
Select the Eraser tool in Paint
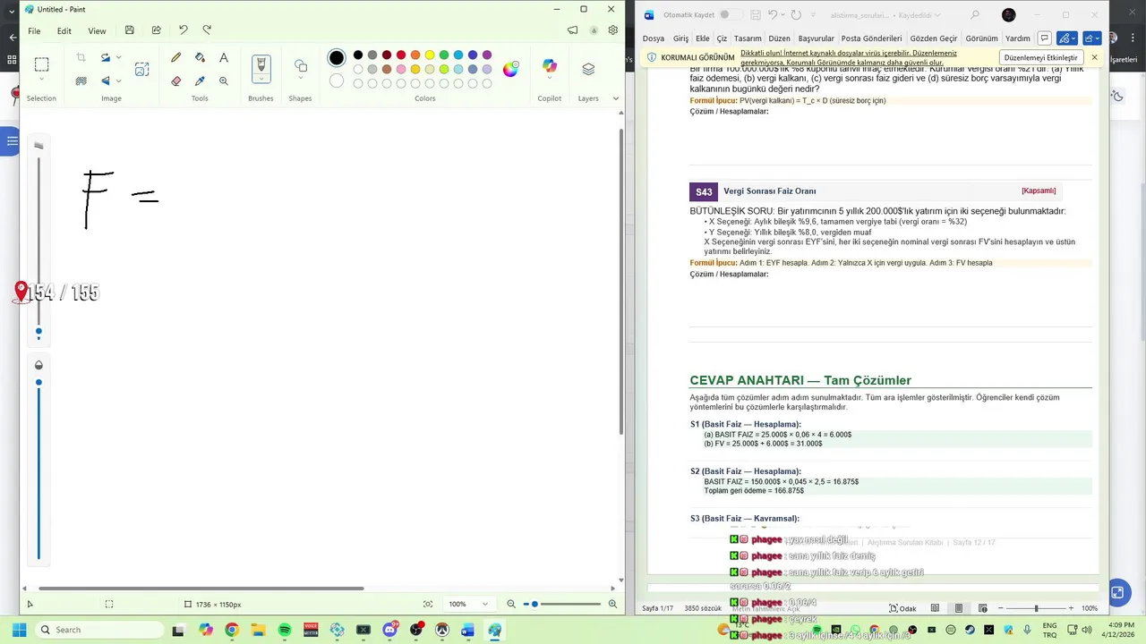click(176, 80)
